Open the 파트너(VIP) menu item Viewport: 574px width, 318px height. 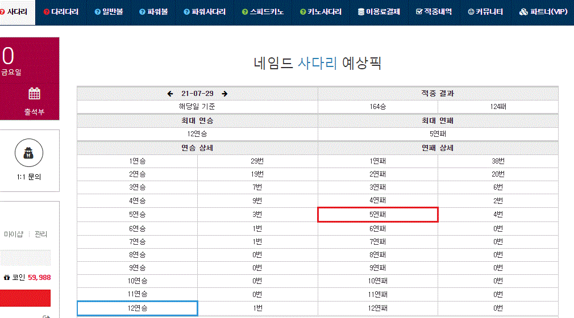point(543,12)
